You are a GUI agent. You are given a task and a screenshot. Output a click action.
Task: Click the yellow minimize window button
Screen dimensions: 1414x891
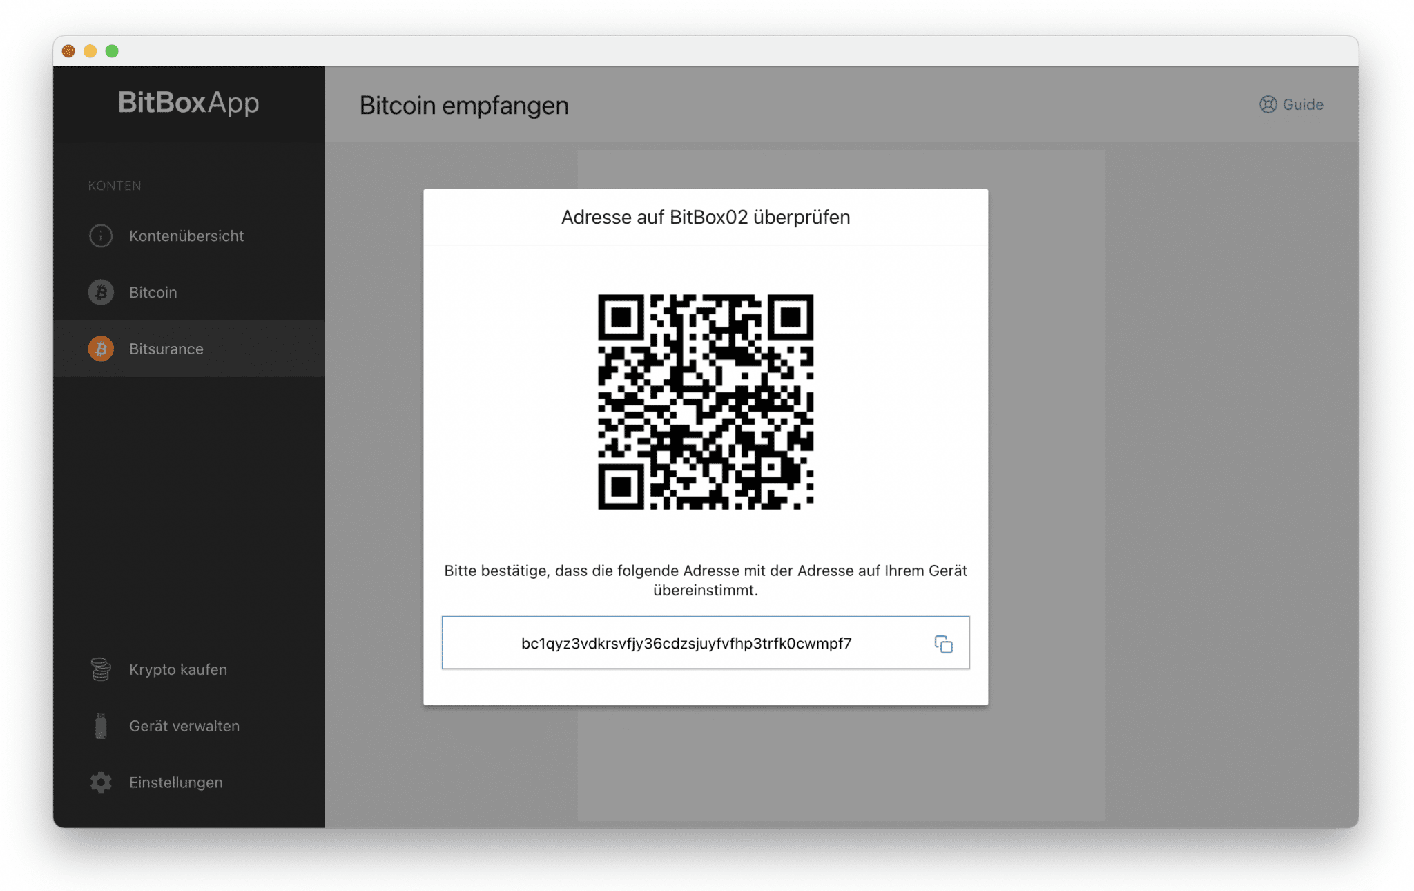point(90,51)
